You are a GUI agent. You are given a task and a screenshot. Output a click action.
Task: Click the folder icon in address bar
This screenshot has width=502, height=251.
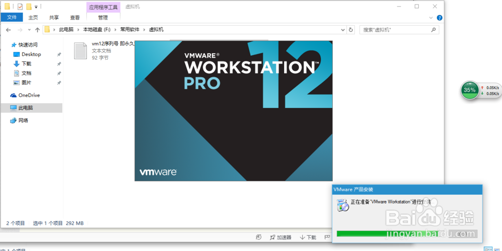click(x=47, y=30)
